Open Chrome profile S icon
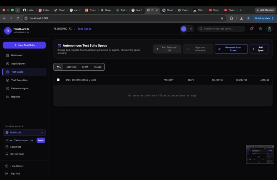 click(x=248, y=18)
